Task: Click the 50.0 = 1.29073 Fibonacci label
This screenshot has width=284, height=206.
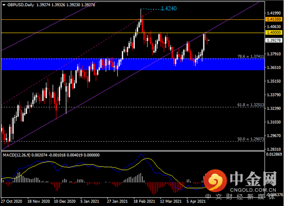Action: [251, 139]
